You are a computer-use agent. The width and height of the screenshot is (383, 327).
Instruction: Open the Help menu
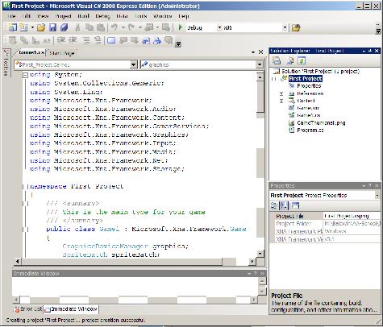point(184,16)
